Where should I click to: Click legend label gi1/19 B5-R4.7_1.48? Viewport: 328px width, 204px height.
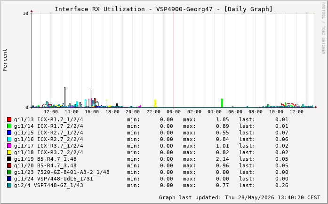pyautogui.click(x=45, y=159)
